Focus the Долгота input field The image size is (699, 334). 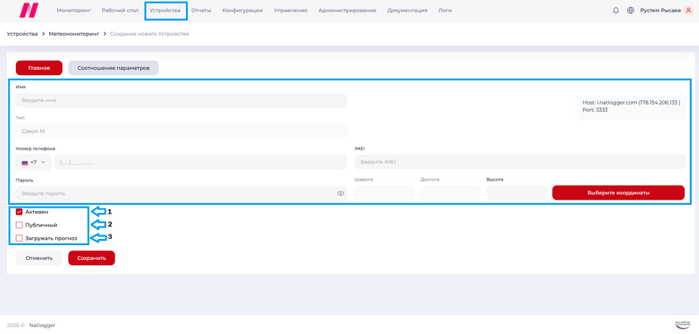pos(450,193)
